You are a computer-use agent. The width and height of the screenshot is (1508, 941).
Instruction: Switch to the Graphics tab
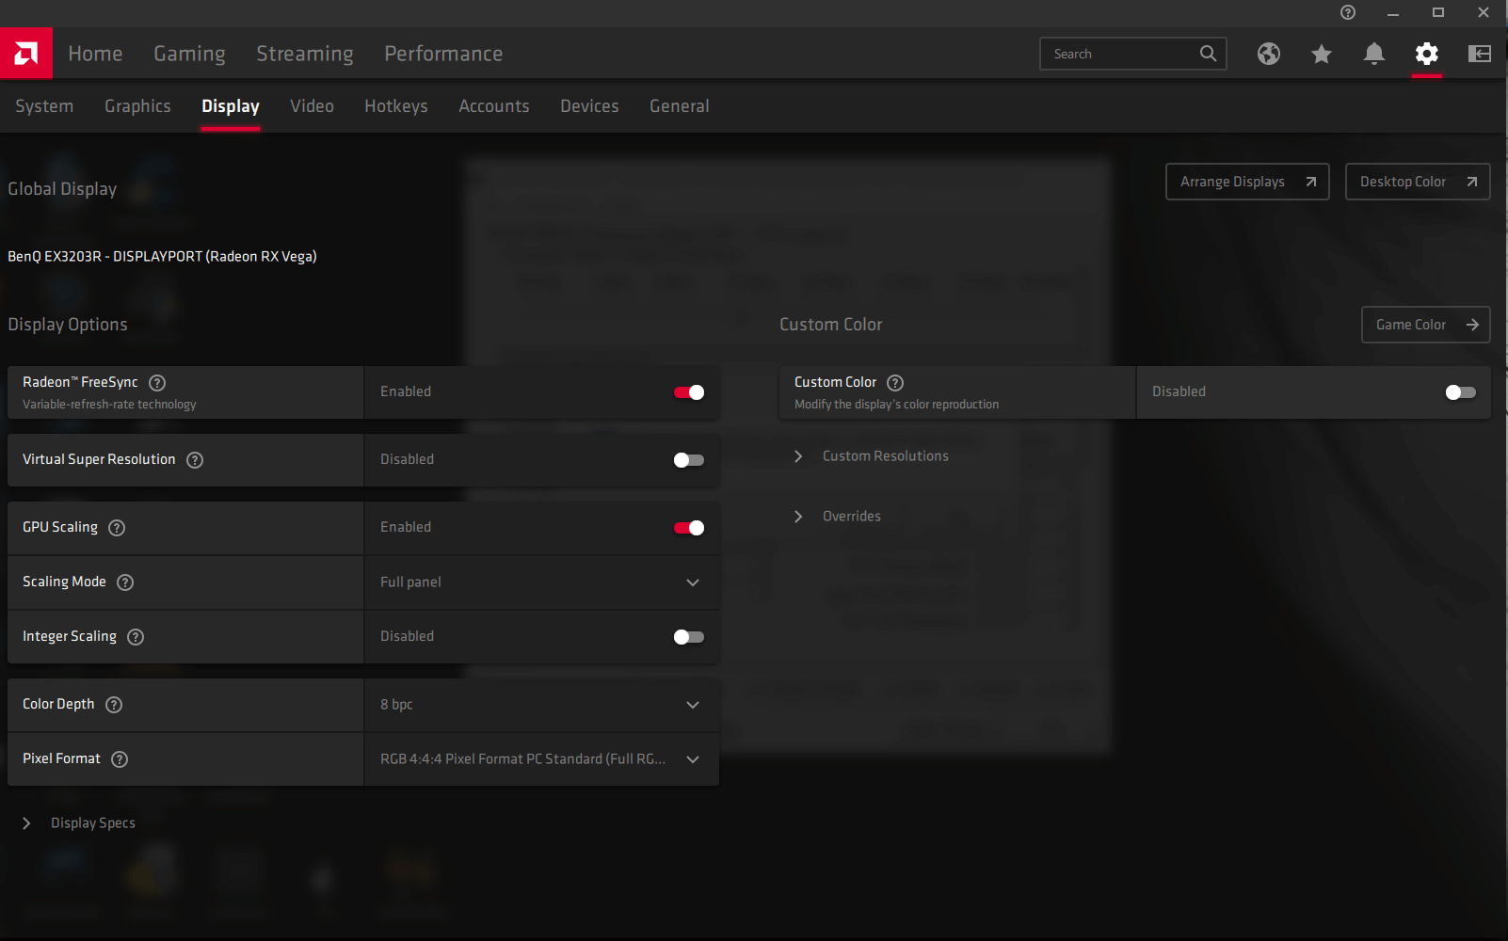pyautogui.click(x=137, y=106)
